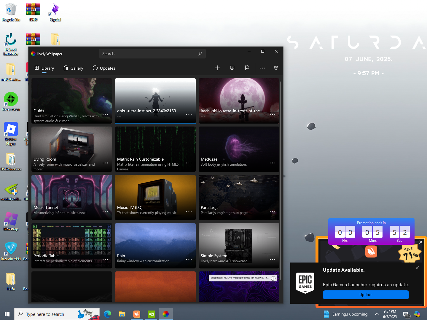Click the Lively Wallpaper taskbar icon
427x320 pixels.
point(166,314)
